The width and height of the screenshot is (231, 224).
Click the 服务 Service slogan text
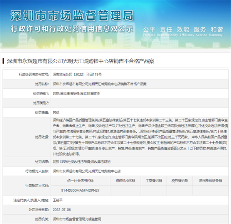200,31
